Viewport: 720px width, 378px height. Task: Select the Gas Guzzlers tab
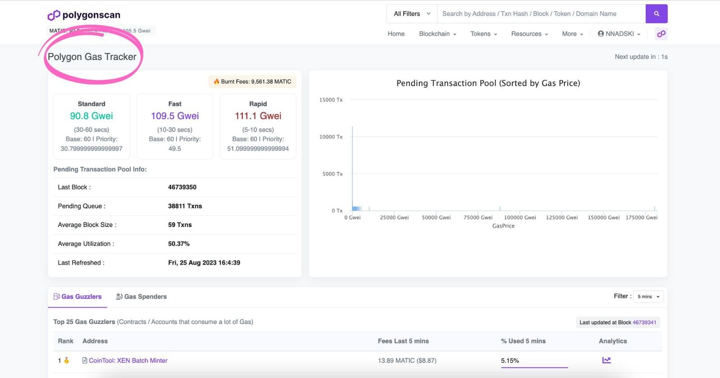coord(77,297)
